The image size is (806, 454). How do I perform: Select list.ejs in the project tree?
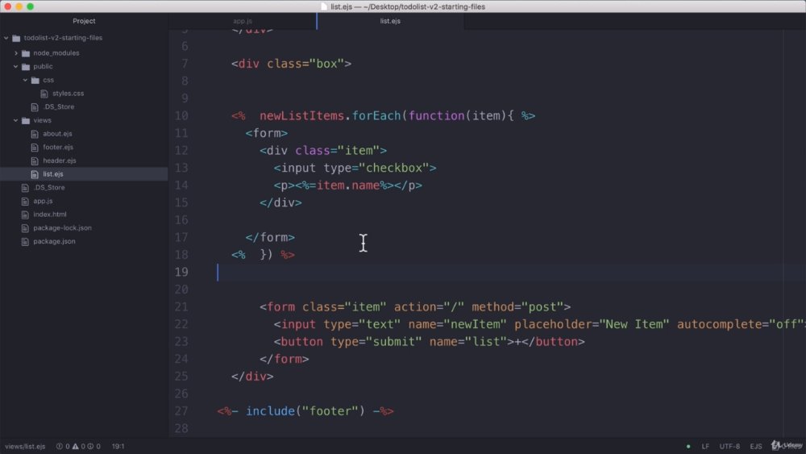point(53,174)
